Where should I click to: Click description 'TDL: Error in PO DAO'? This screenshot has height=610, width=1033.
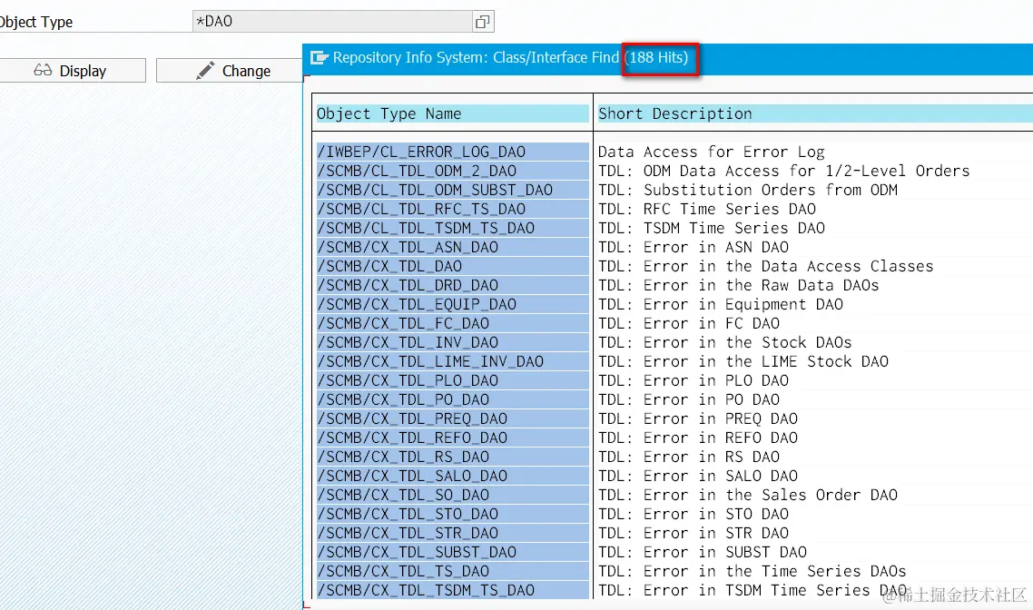click(688, 400)
